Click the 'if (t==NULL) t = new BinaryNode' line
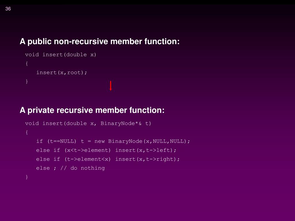 point(113,141)
